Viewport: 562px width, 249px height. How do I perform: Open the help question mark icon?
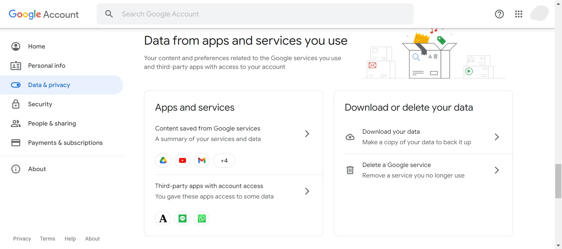tap(499, 14)
